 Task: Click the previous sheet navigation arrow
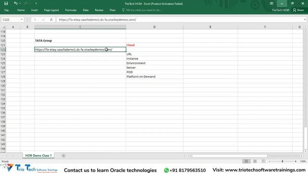pyautogui.click(x=6, y=156)
